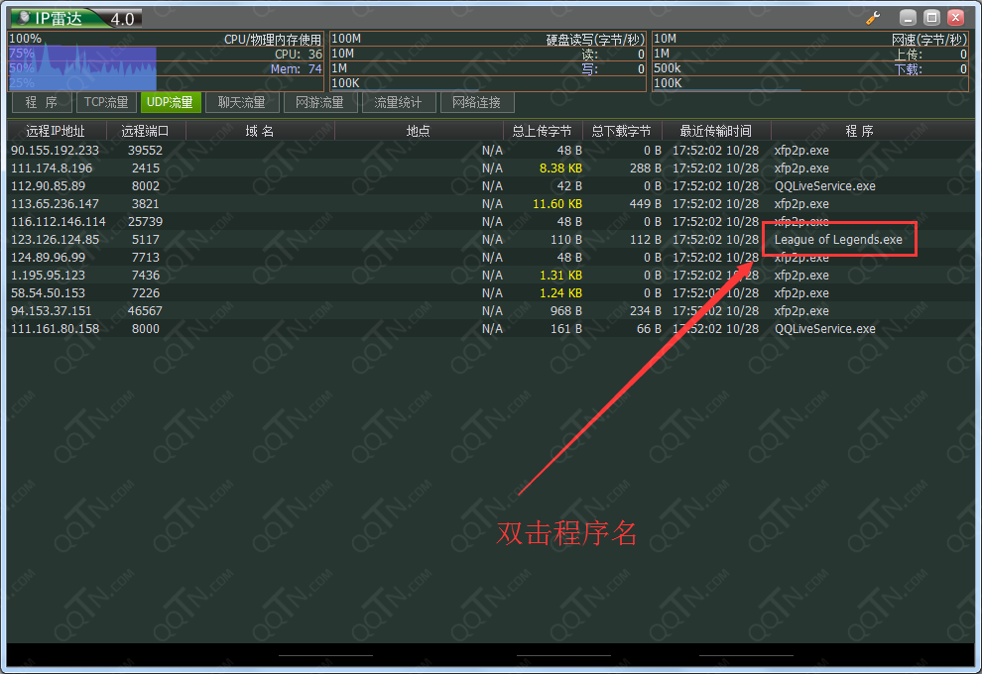Switch to the TCP流量 tab

[x=106, y=103]
